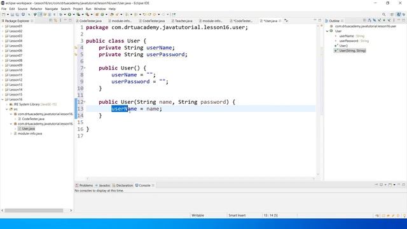
Task: Open the Project menu
Action: tap(78, 9)
